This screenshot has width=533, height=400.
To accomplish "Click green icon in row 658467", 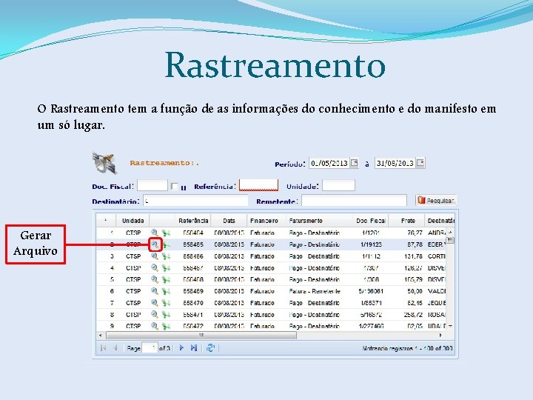I will [x=167, y=267].
